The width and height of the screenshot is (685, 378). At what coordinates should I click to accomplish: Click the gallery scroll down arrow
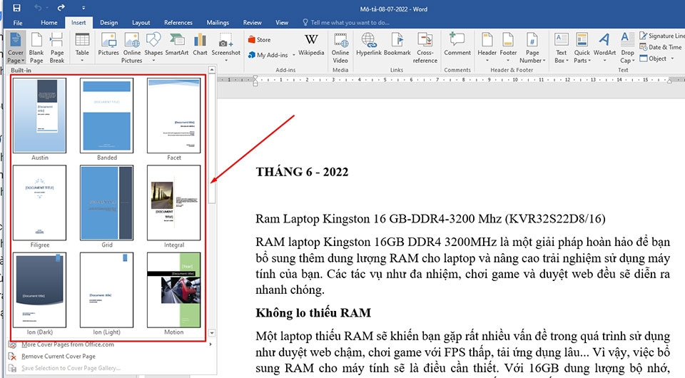(x=212, y=332)
